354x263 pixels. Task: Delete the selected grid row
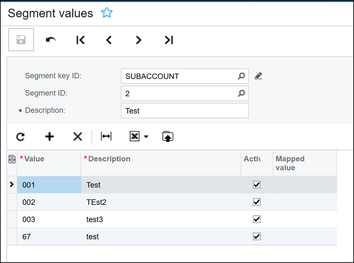coord(78,137)
